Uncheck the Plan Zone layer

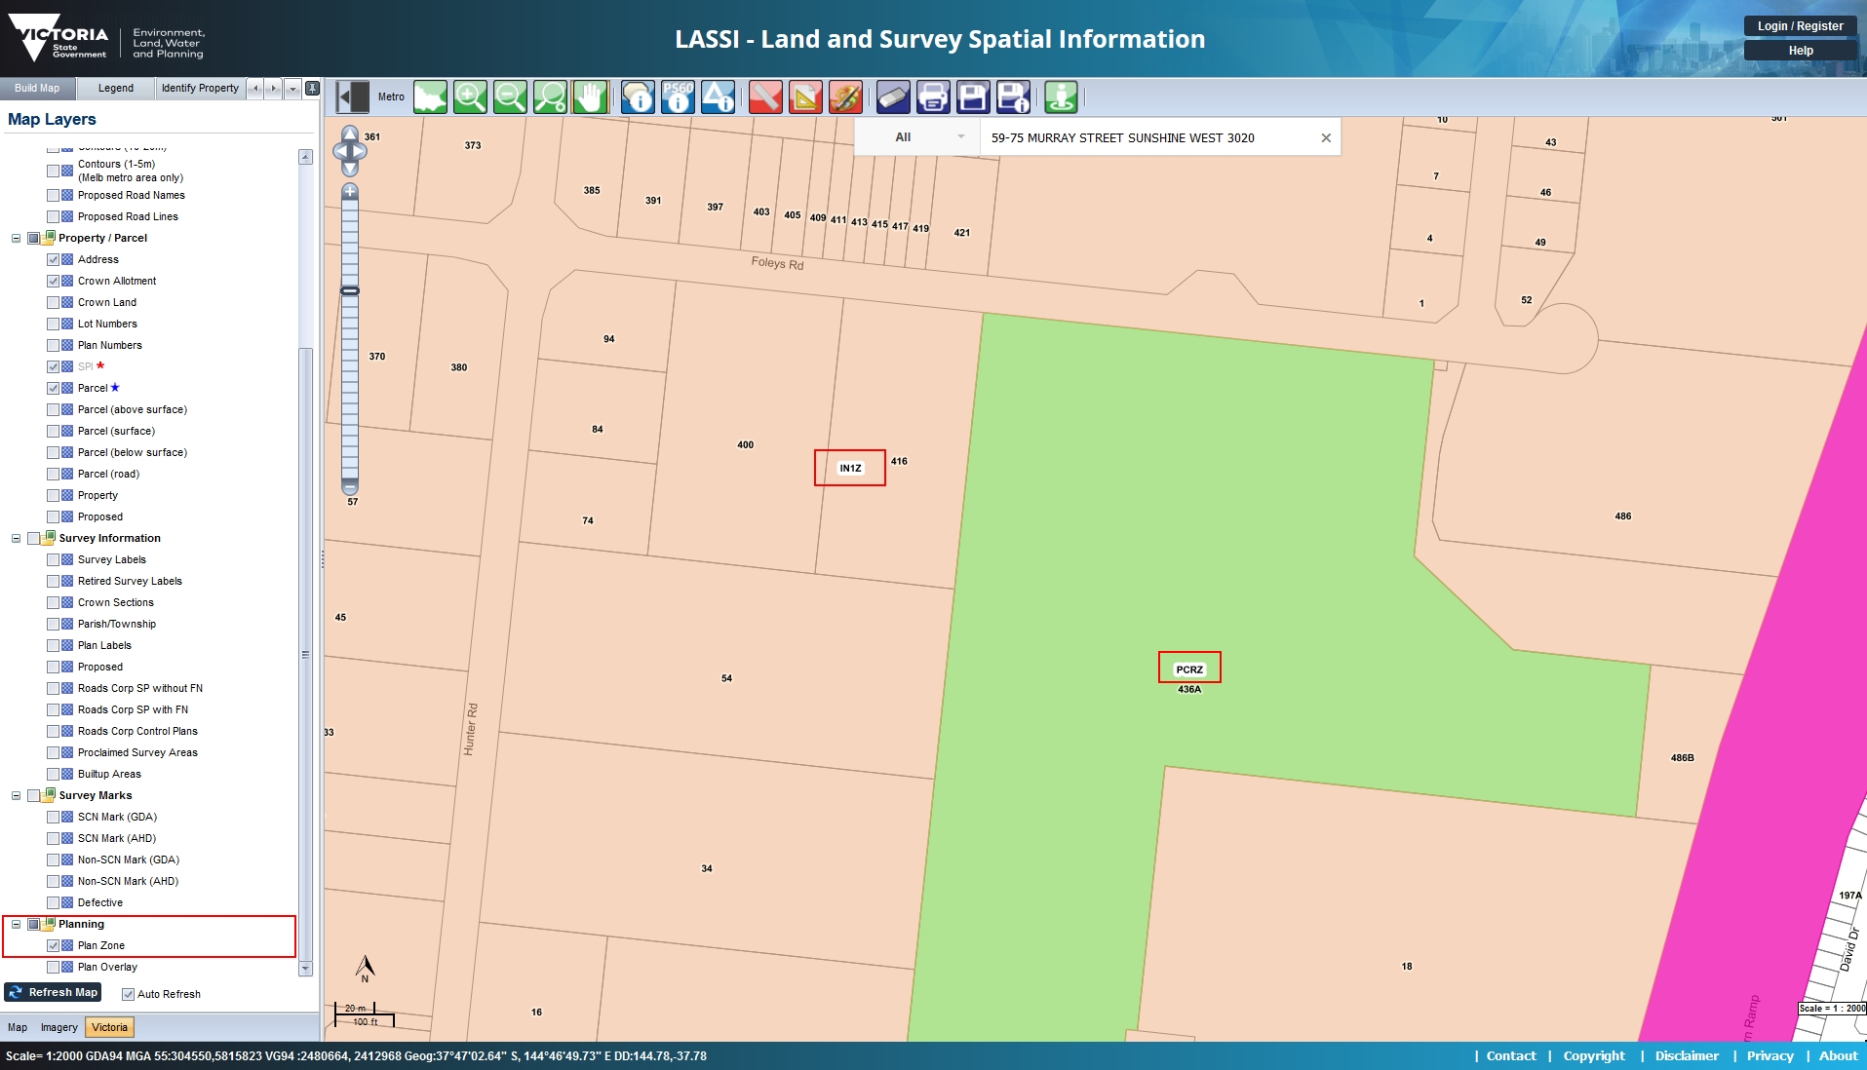(53, 945)
